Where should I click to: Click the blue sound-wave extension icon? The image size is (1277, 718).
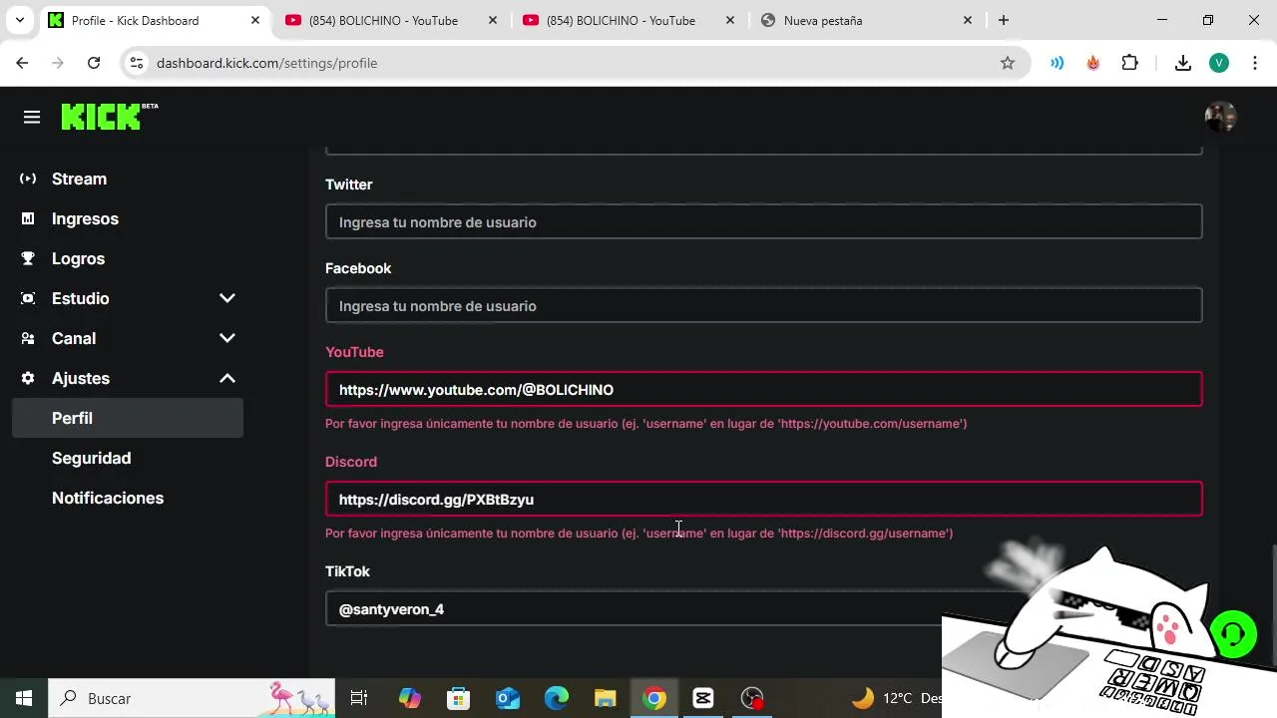1057,63
